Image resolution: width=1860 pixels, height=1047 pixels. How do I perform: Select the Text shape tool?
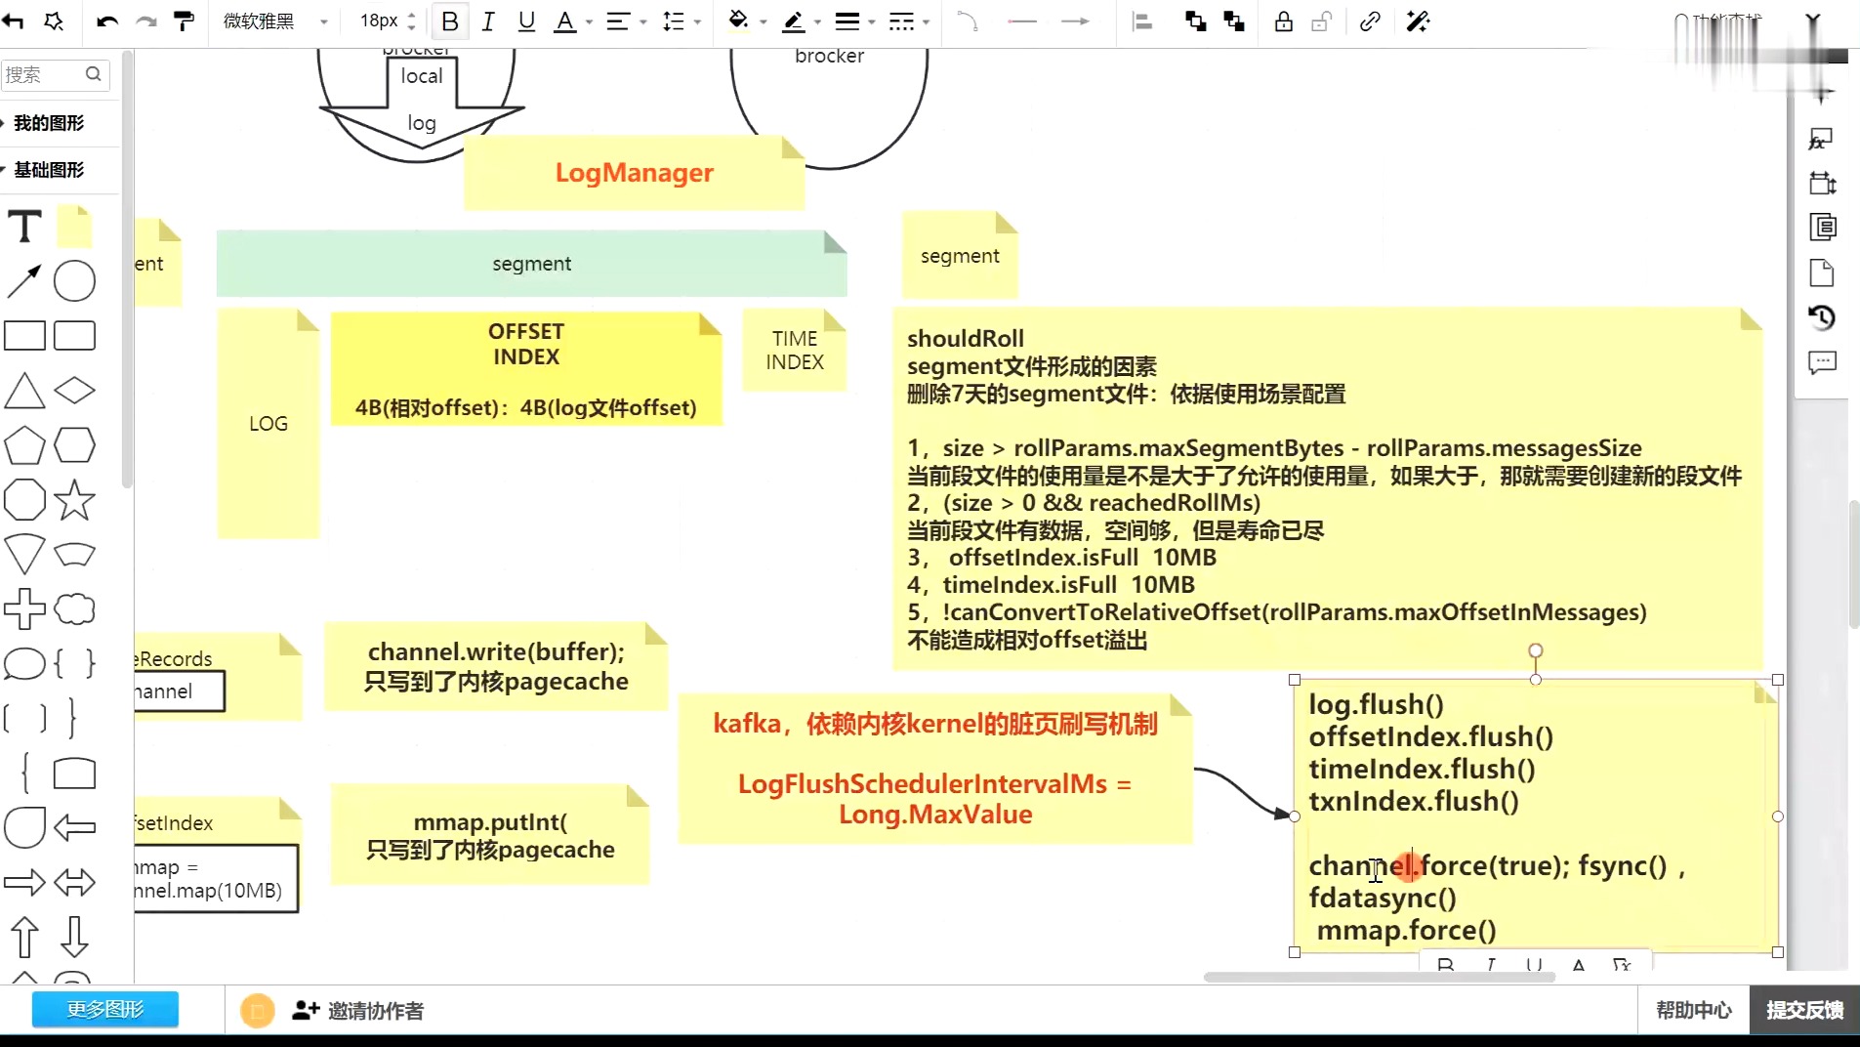[24, 227]
